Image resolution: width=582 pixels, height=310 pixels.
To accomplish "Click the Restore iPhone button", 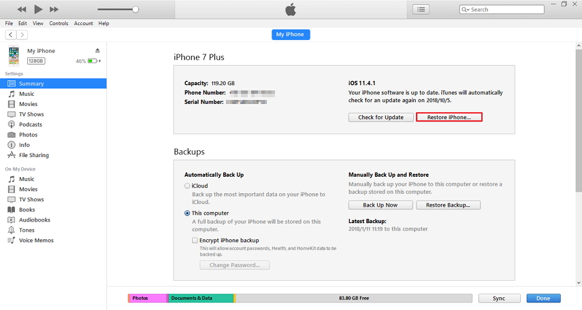I will coord(449,117).
